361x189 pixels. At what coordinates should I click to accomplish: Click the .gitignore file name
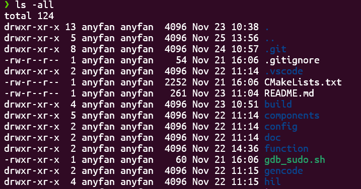click(292, 60)
